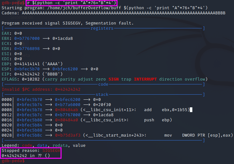The image size is (234, 164).
Task: Click the ESP address 0xbfec5b70
Action: (x=27, y=69)
